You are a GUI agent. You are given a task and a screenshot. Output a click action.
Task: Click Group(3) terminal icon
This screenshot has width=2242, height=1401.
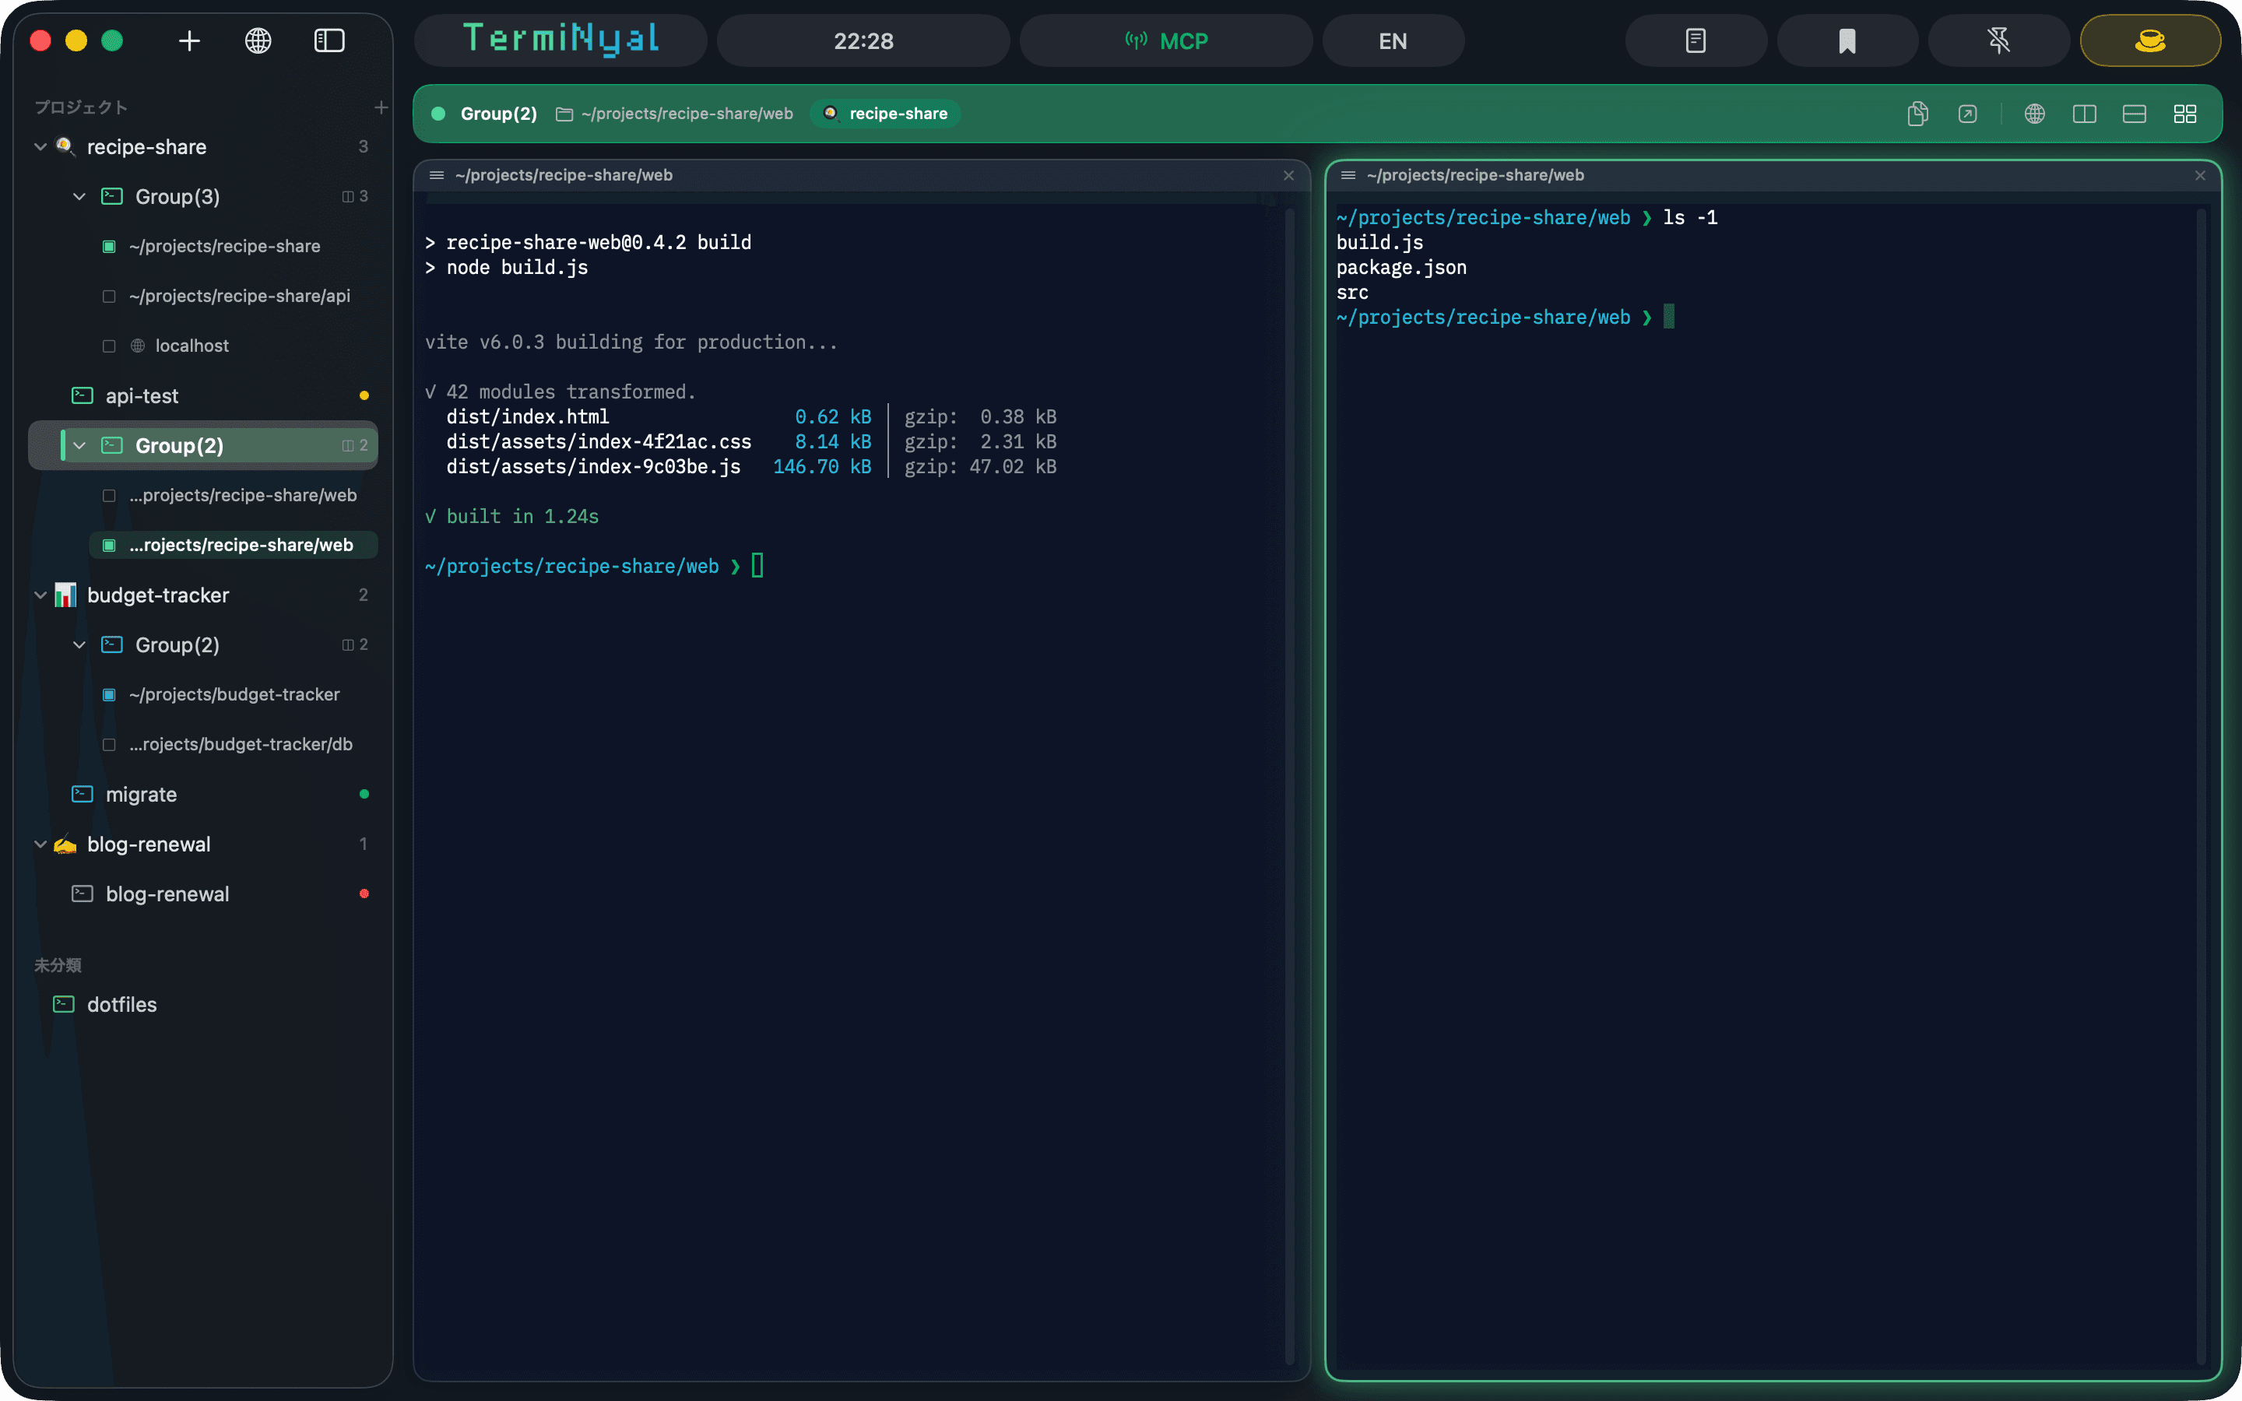(x=112, y=196)
